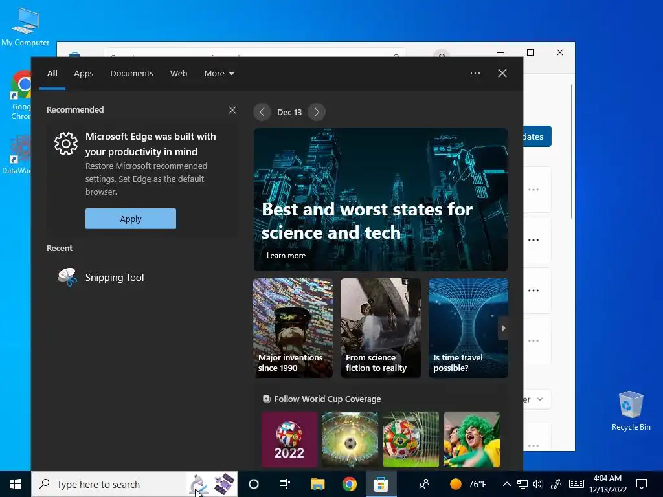Open the green-wig fan thumbnail
The width and height of the screenshot is (663, 497).
point(472,439)
